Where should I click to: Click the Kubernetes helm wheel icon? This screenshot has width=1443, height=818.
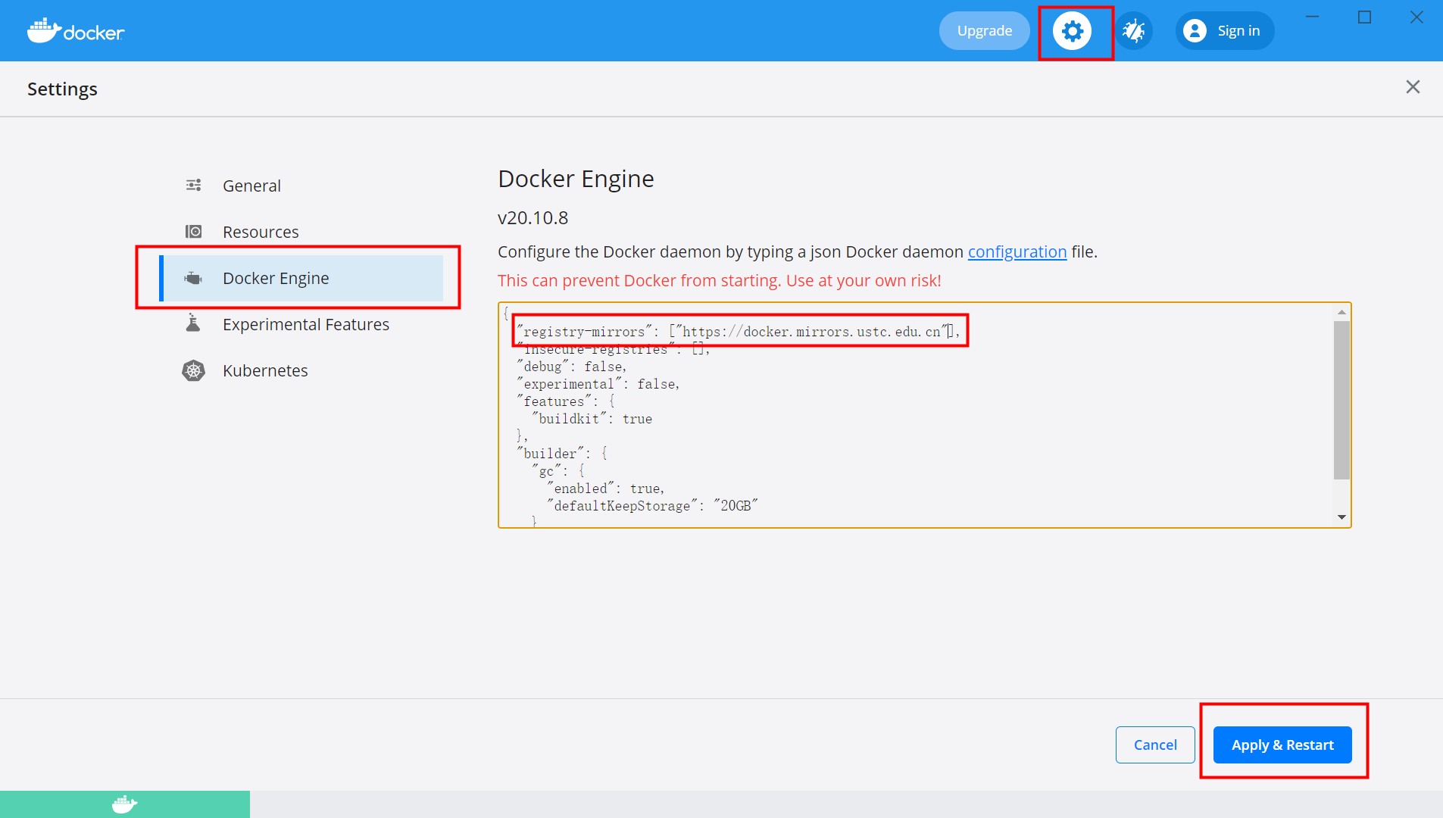pyautogui.click(x=194, y=370)
